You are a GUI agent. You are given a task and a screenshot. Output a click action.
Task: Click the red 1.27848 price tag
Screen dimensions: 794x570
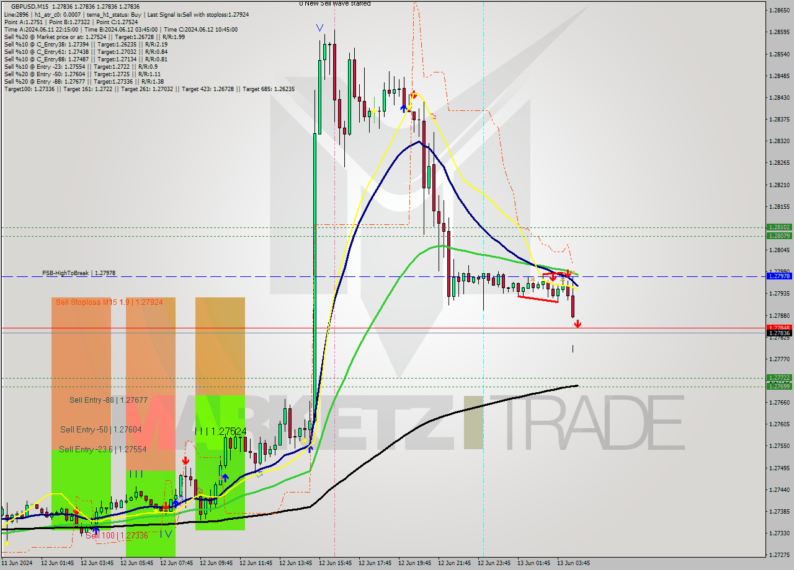tap(779, 327)
